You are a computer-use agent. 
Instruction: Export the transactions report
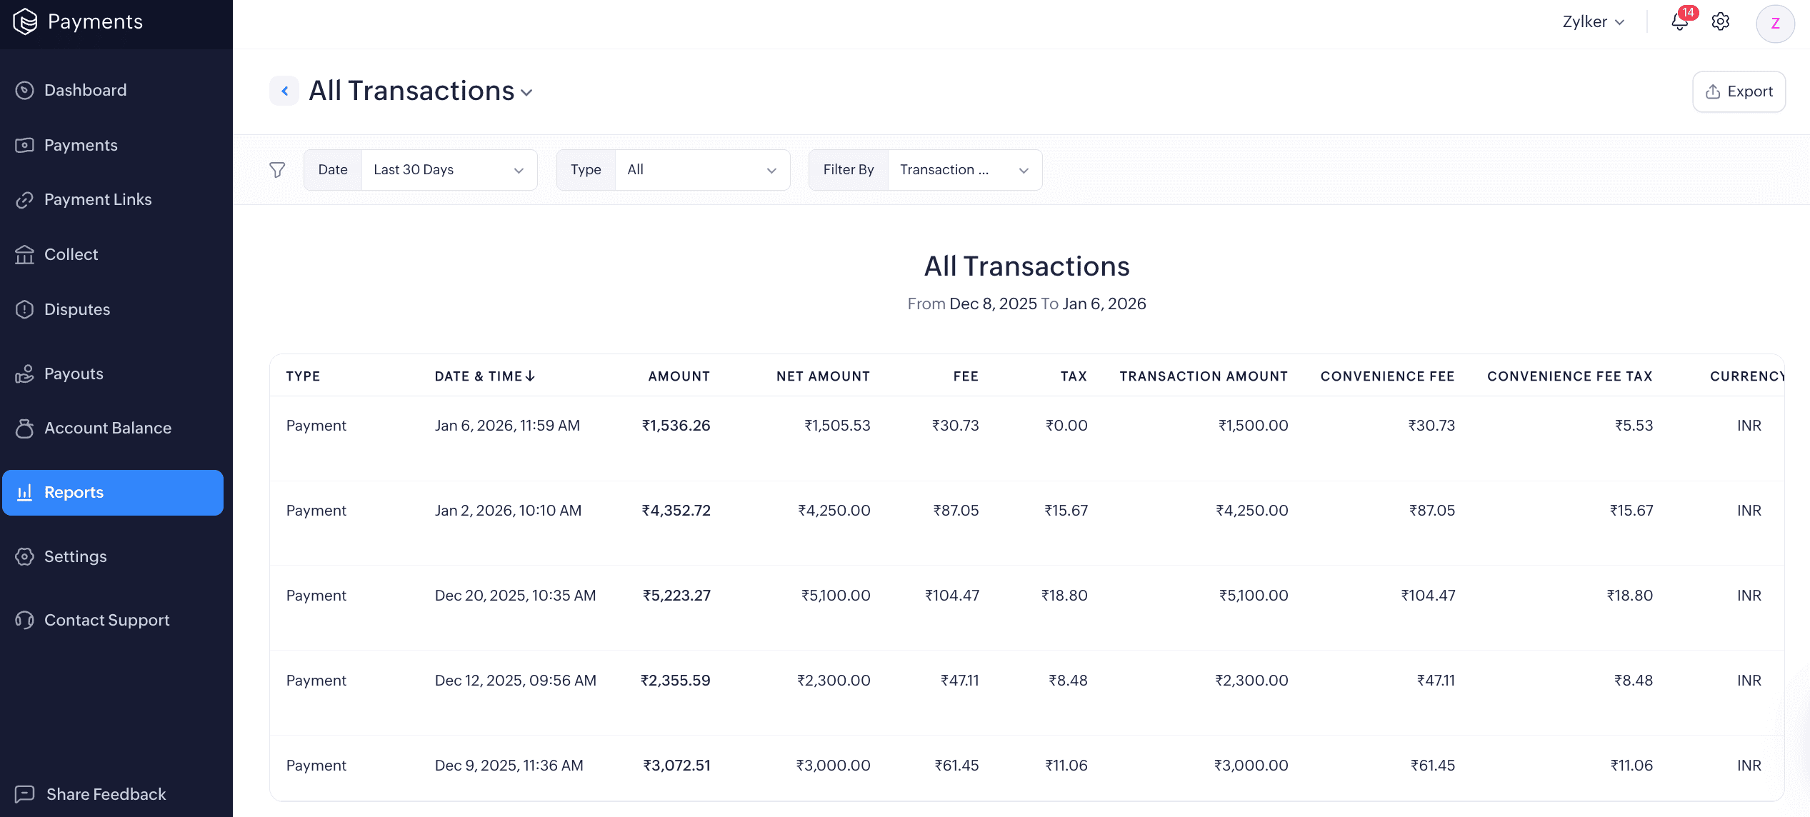click(1739, 91)
